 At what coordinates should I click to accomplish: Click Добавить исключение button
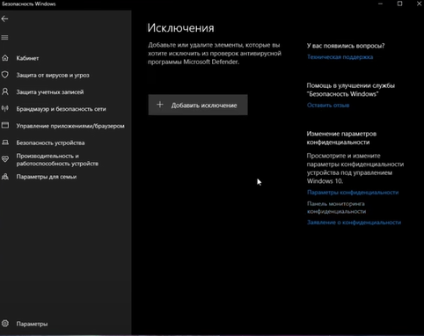pos(198,105)
